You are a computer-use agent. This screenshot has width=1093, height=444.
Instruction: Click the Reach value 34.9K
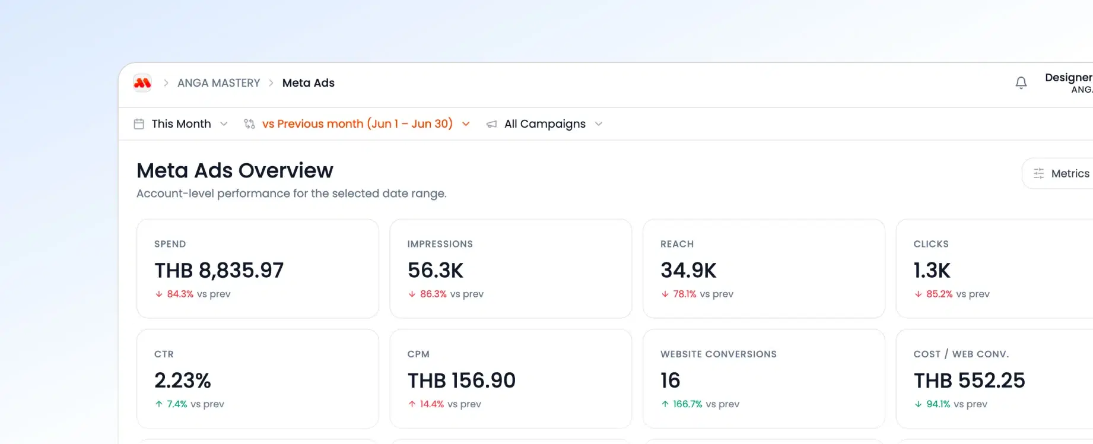tap(688, 271)
